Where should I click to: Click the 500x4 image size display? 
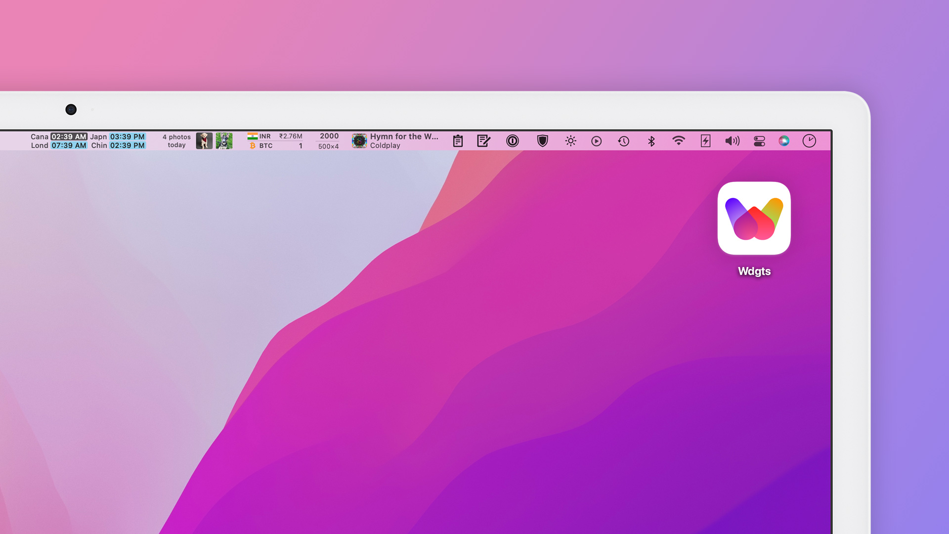[x=329, y=145]
